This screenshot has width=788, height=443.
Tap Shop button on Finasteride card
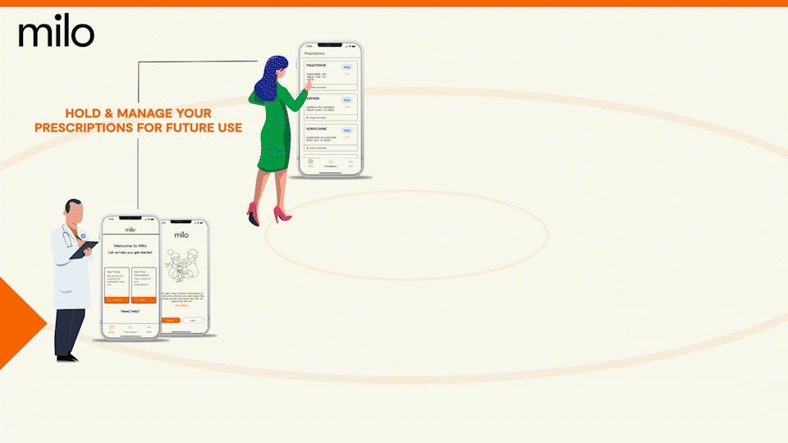(346, 66)
